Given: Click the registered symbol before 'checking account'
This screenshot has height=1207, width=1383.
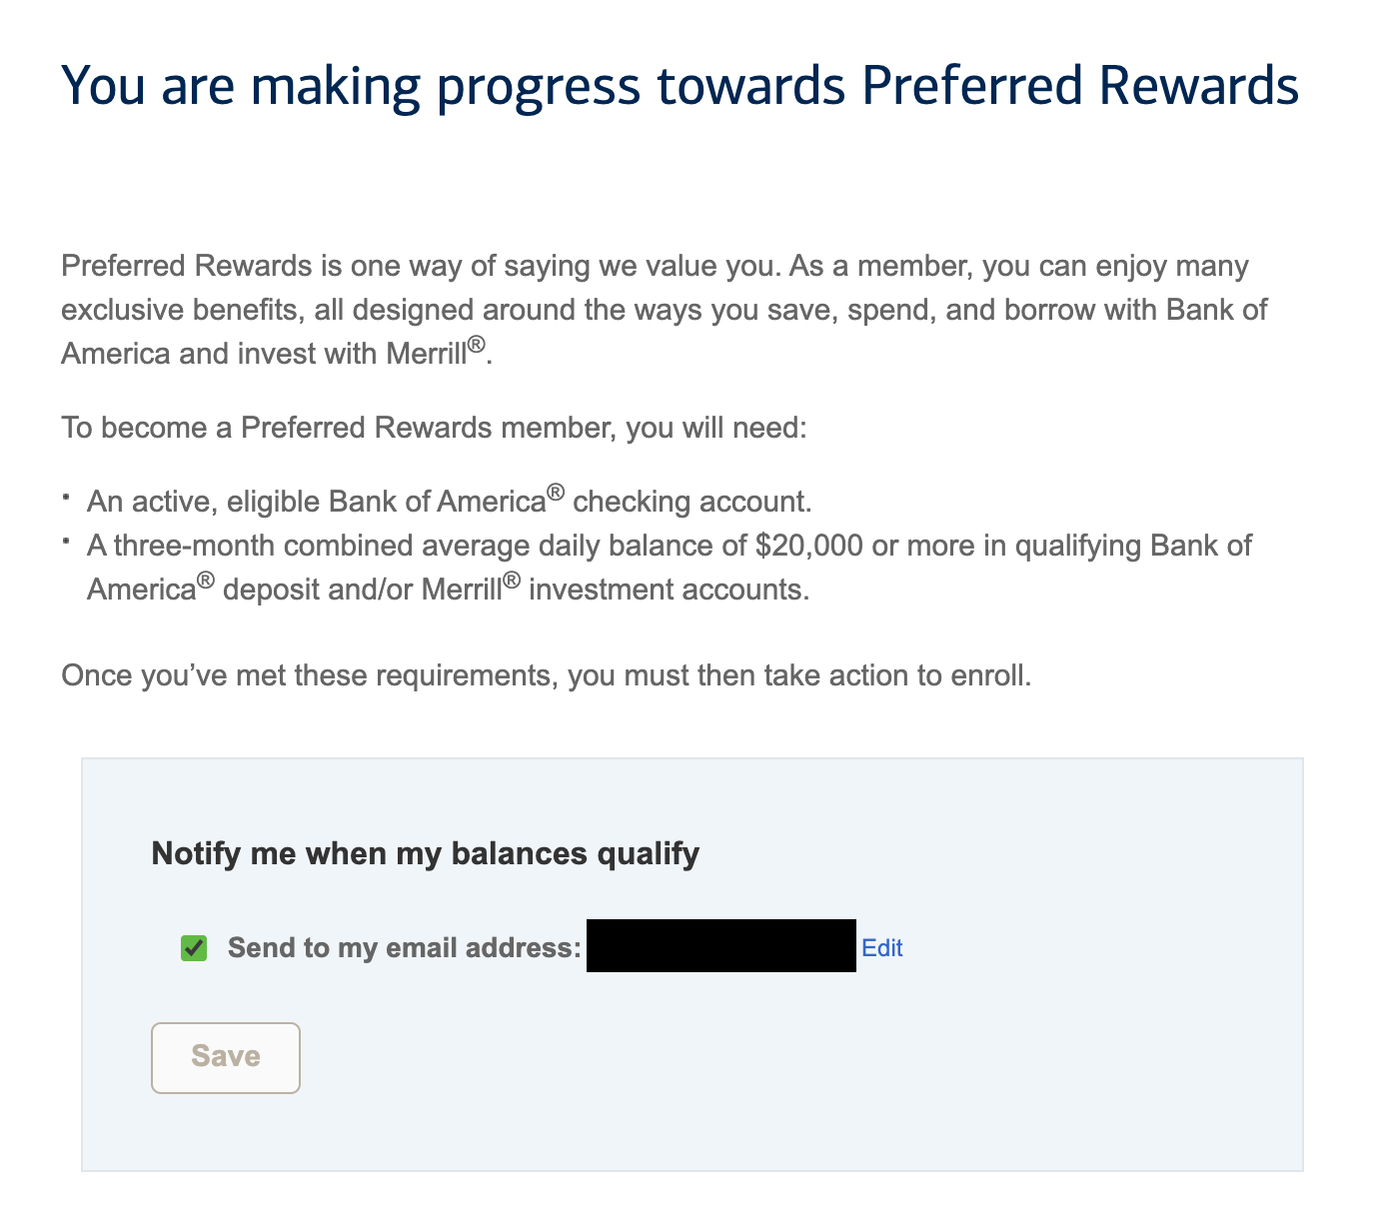Looking at the screenshot, I should (556, 493).
